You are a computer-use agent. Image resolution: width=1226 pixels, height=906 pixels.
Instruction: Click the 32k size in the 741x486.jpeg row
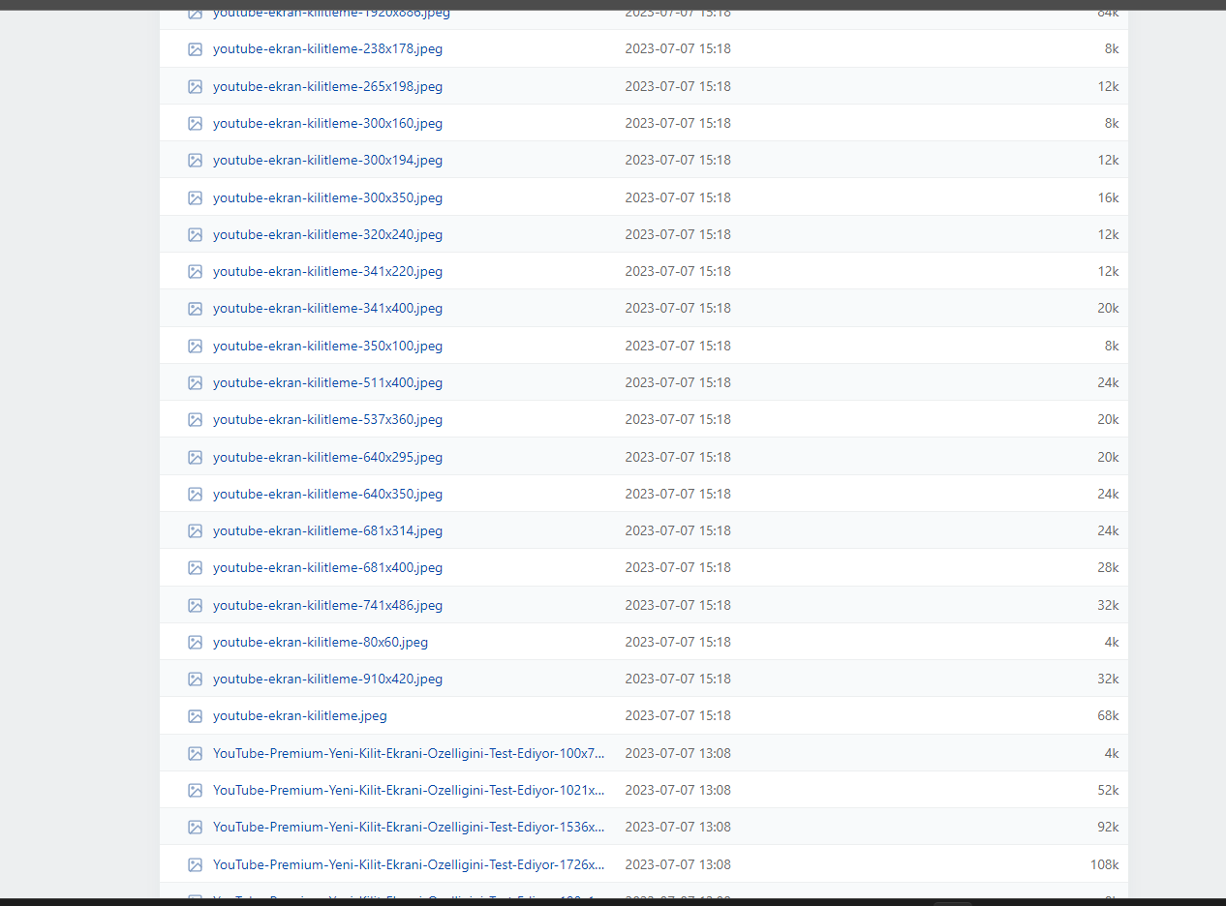pos(1108,605)
